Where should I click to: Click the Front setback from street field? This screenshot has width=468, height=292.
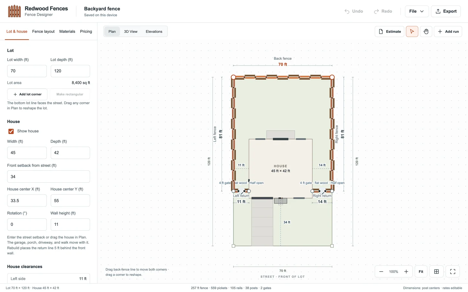(x=48, y=177)
